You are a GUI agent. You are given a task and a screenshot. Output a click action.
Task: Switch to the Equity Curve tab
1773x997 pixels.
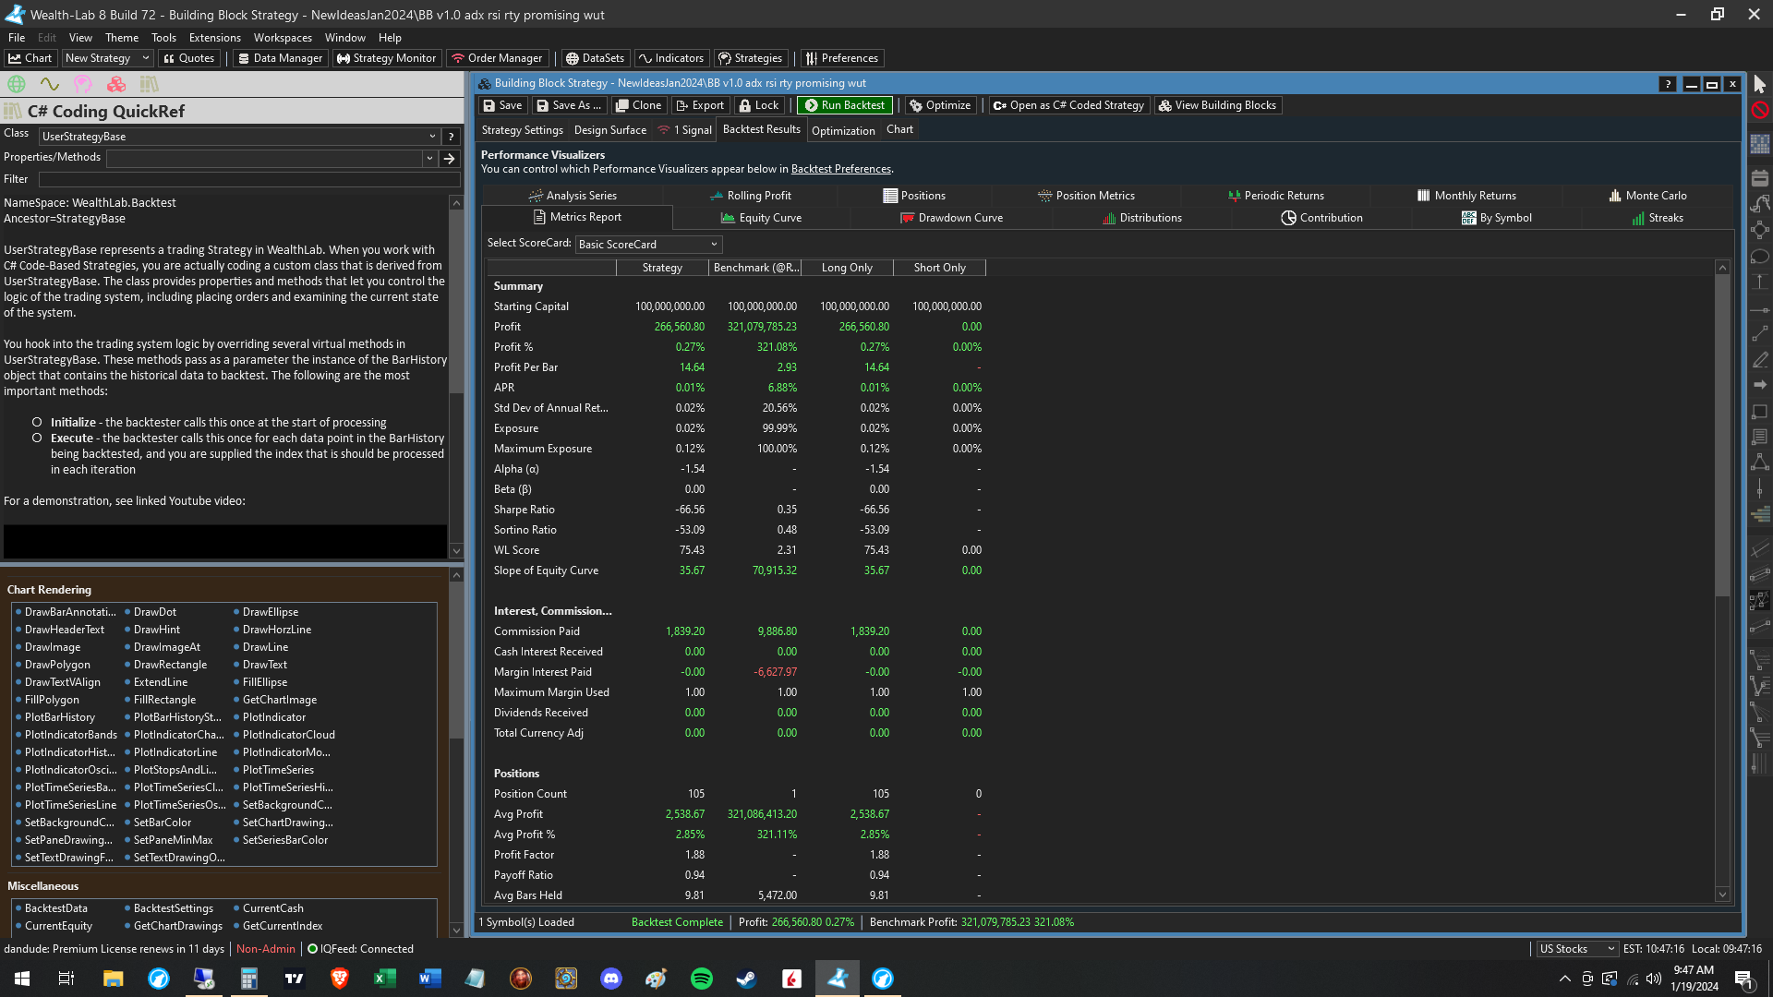[761, 218]
